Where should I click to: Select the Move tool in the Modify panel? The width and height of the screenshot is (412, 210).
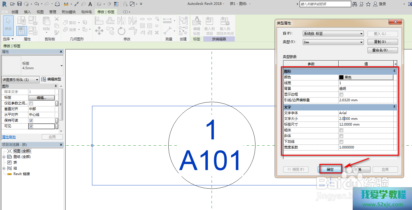(x=99, y=30)
